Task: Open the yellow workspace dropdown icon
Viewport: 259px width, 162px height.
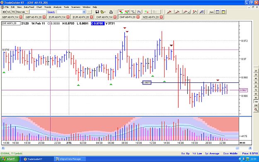Action: pos(103,12)
